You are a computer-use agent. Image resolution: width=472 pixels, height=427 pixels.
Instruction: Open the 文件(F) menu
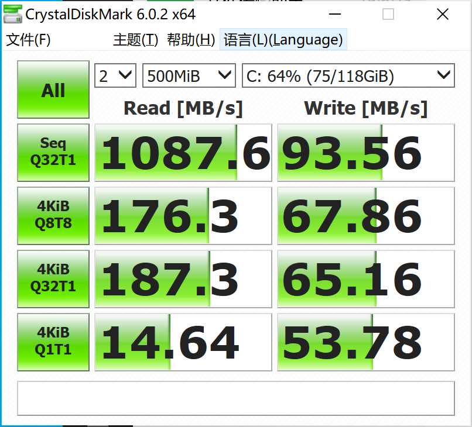(28, 40)
